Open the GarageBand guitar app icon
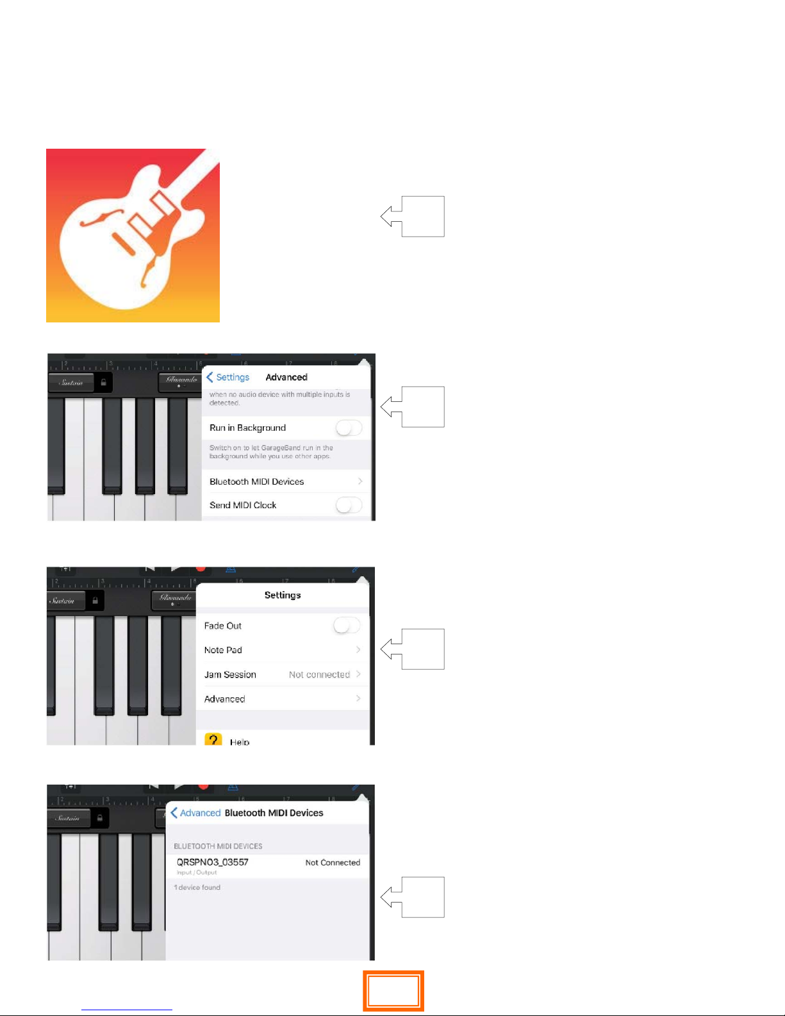 pyautogui.click(x=133, y=235)
